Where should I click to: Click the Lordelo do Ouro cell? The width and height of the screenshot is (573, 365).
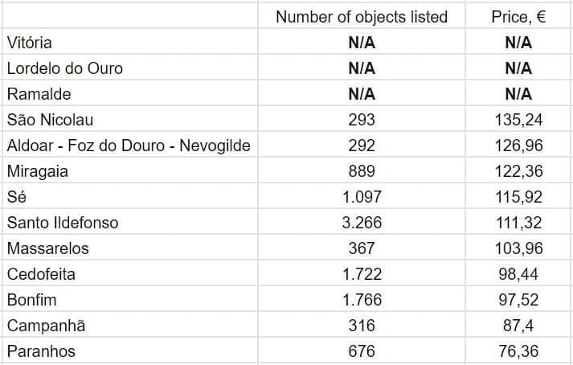click(x=65, y=68)
